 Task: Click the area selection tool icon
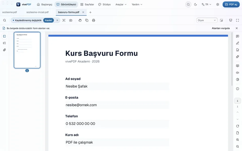221,20
